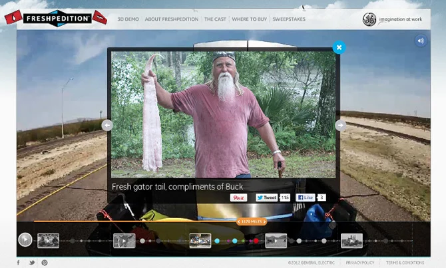Open the TERMS & CONDITIONS link
446x268 pixels.
(405, 263)
